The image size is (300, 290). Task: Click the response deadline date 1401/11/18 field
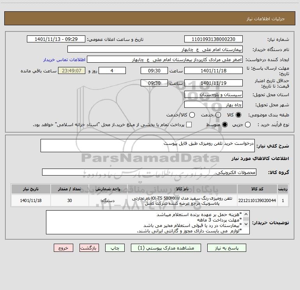tap(214, 70)
